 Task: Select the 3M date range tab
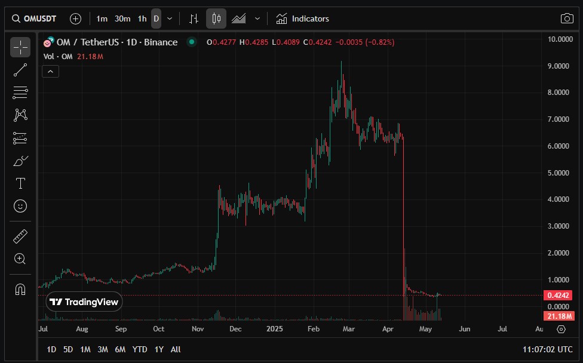tap(103, 349)
